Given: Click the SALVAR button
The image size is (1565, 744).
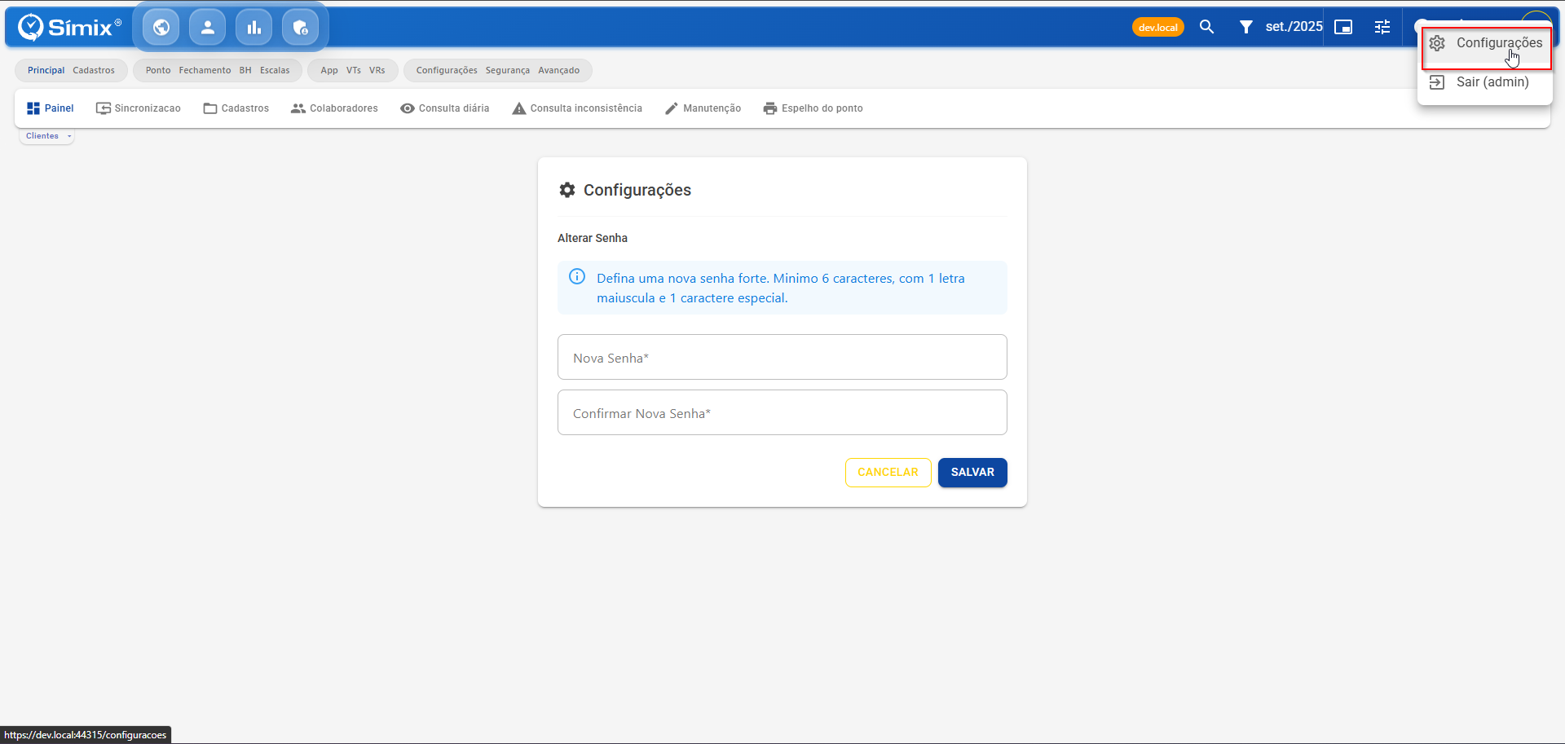Looking at the screenshot, I should pos(972,473).
